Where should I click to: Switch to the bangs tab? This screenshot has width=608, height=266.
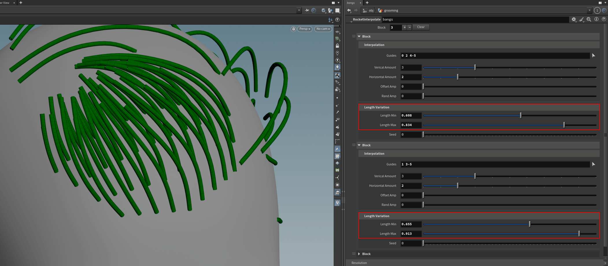pyautogui.click(x=351, y=3)
